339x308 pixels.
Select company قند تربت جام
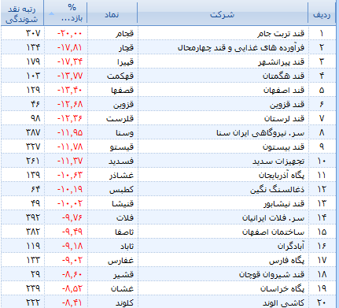281,33
